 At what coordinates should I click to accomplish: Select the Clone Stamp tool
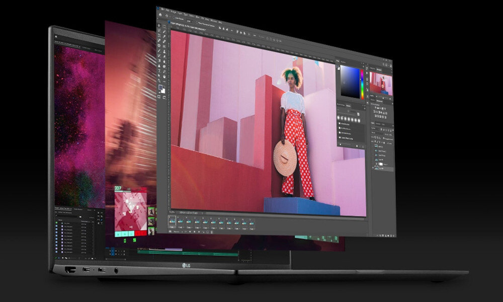(x=164, y=51)
